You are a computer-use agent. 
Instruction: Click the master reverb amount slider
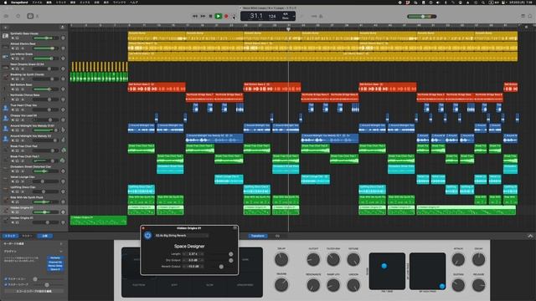[47, 284]
